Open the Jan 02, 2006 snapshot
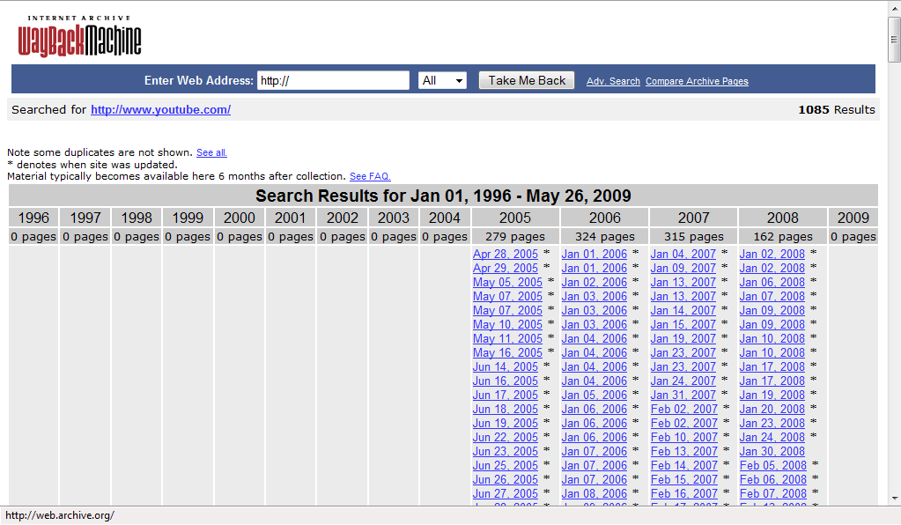 click(x=595, y=283)
